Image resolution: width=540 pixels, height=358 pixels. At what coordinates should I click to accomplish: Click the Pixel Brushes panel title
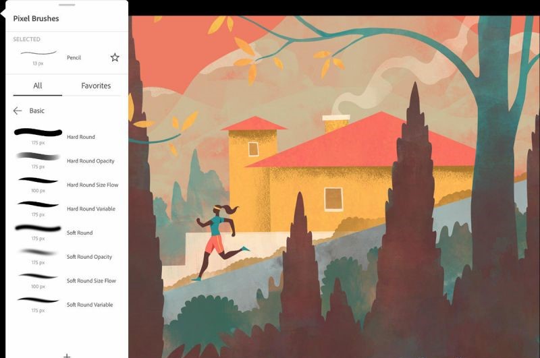click(36, 19)
